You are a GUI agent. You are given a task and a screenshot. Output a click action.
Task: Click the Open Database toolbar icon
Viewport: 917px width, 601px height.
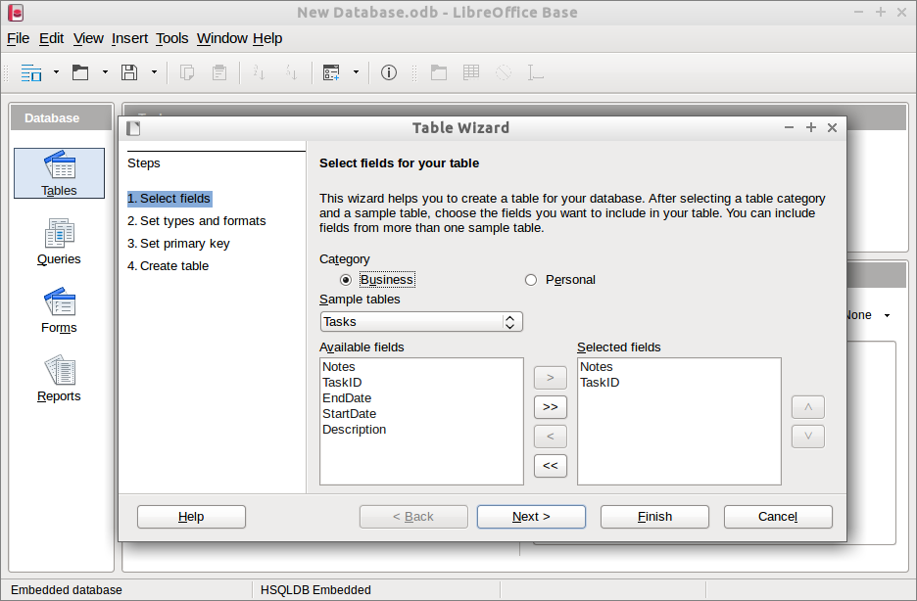[80, 72]
